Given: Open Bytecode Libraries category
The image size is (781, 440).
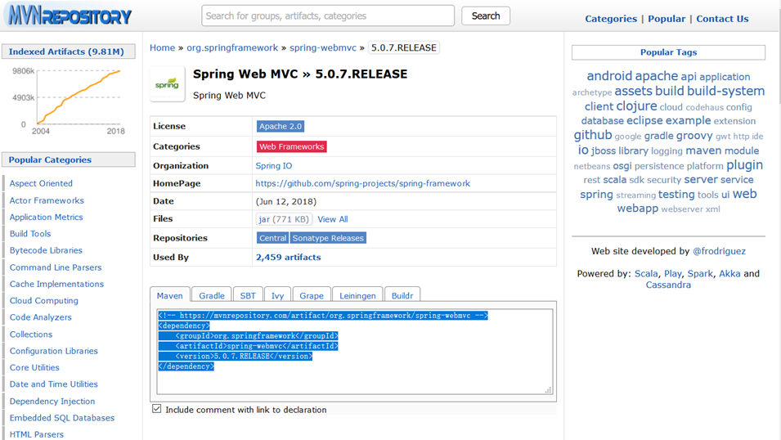Looking at the screenshot, I should [x=46, y=250].
